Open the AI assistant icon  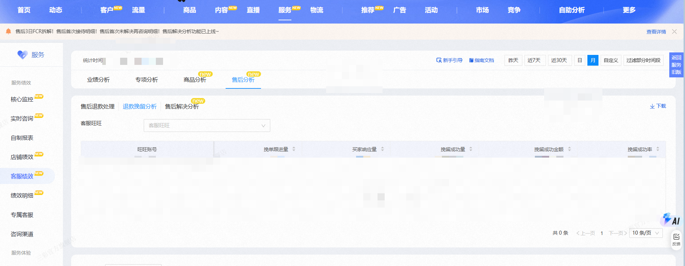tap(671, 220)
